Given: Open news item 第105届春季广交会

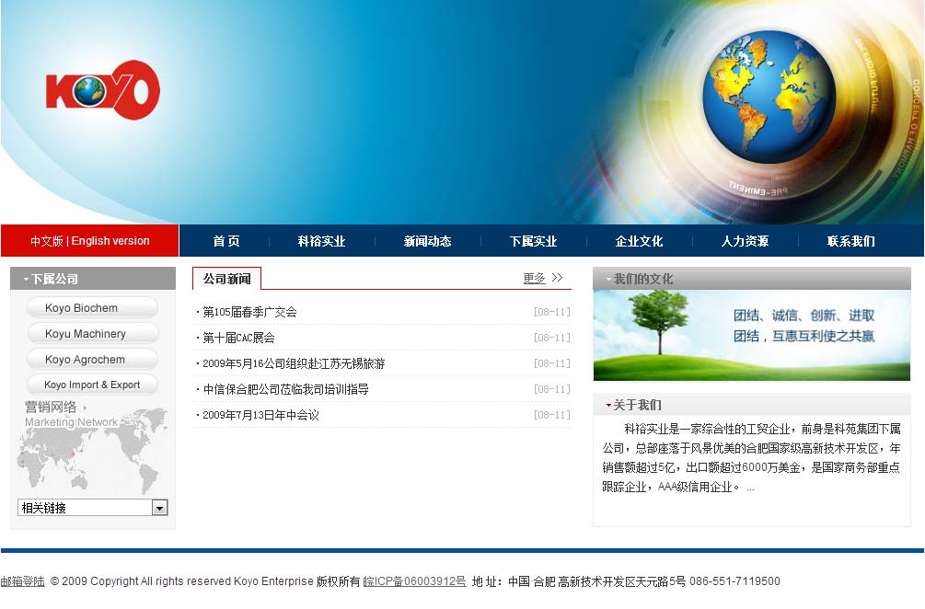Looking at the screenshot, I should tap(249, 313).
